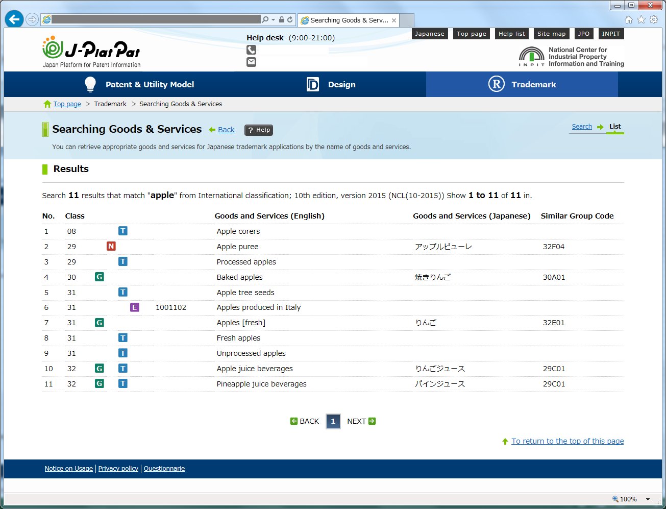Click the browser Home icon

point(628,19)
